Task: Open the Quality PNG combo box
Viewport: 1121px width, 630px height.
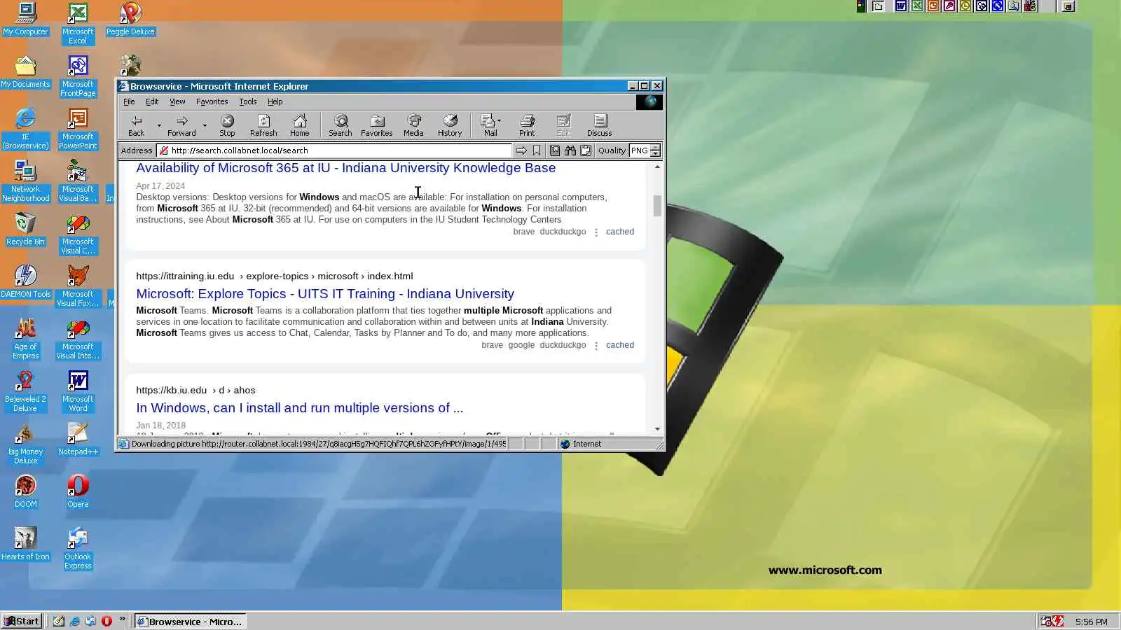Action: click(x=645, y=150)
